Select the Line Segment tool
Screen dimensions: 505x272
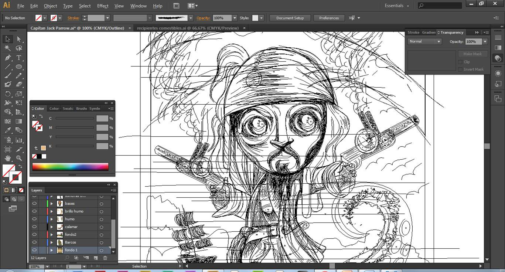(x=7, y=67)
